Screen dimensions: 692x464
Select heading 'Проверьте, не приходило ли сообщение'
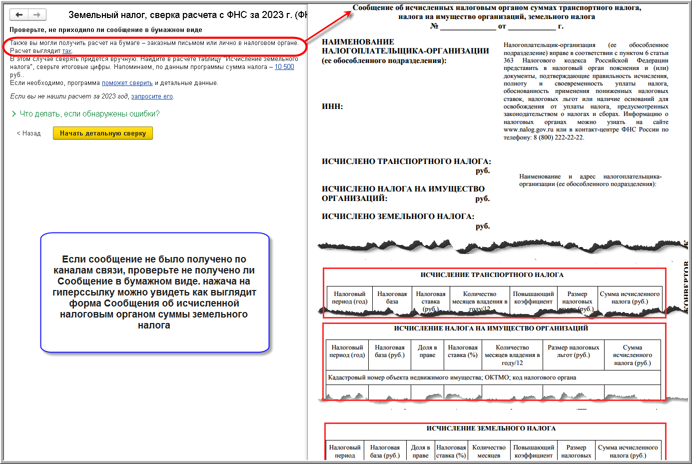tap(106, 30)
